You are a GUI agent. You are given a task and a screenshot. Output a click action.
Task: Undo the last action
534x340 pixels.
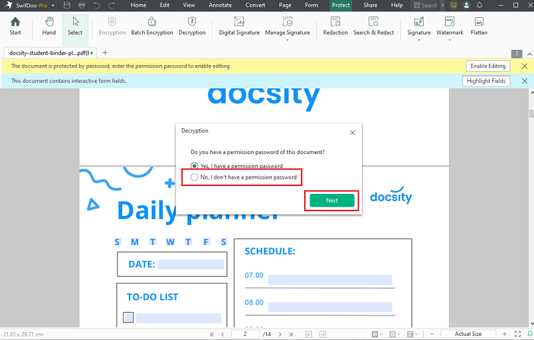(x=97, y=5)
